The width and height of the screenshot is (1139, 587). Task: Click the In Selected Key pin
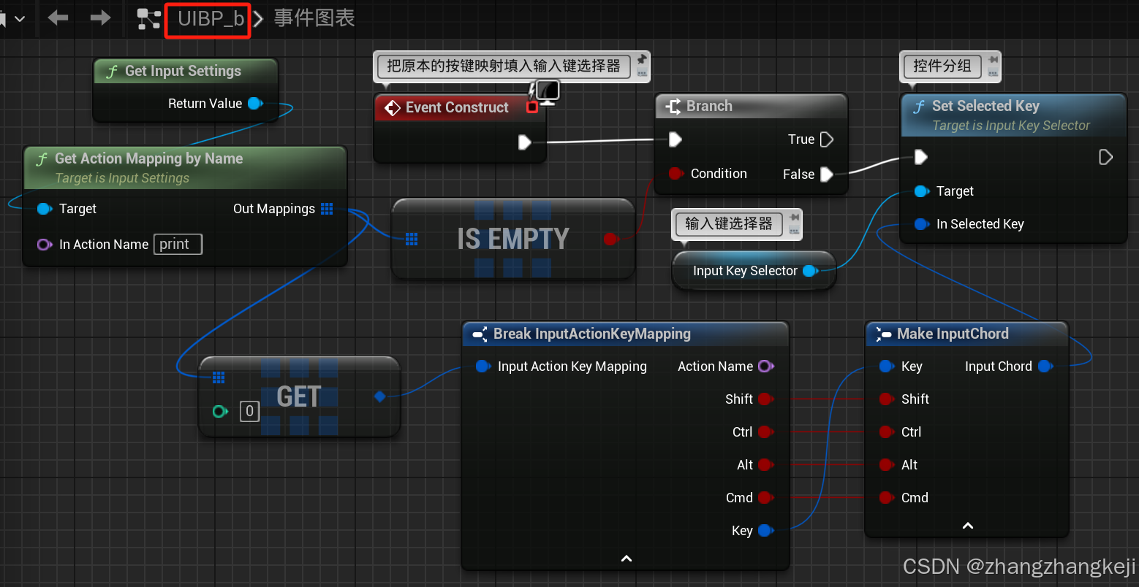click(922, 224)
